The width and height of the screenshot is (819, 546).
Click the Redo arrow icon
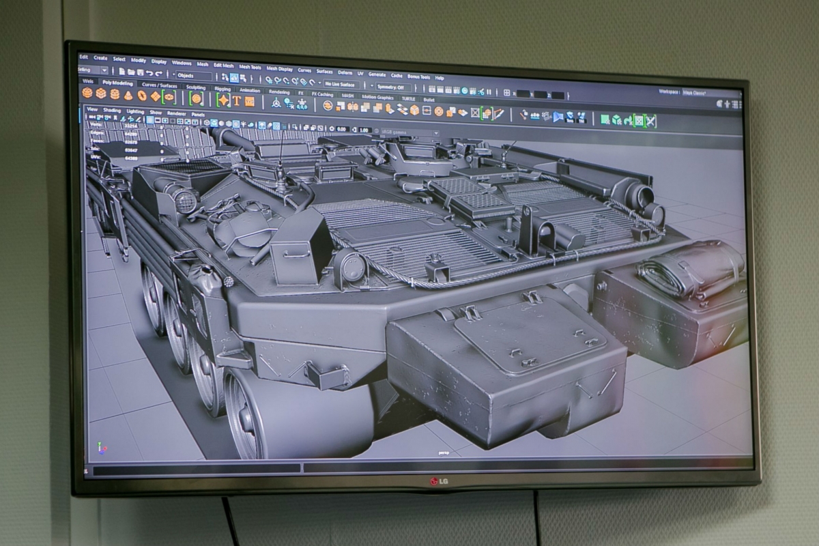tap(158, 73)
